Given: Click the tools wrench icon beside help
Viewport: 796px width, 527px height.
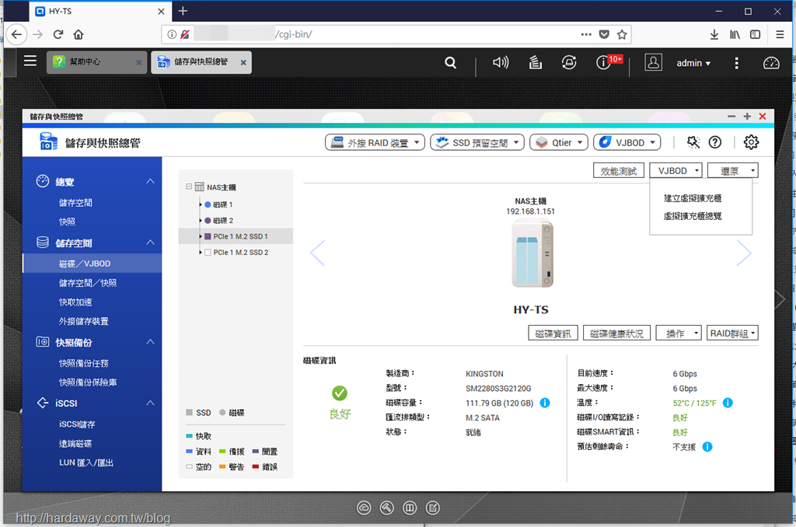Looking at the screenshot, I should click(x=693, y=142).
